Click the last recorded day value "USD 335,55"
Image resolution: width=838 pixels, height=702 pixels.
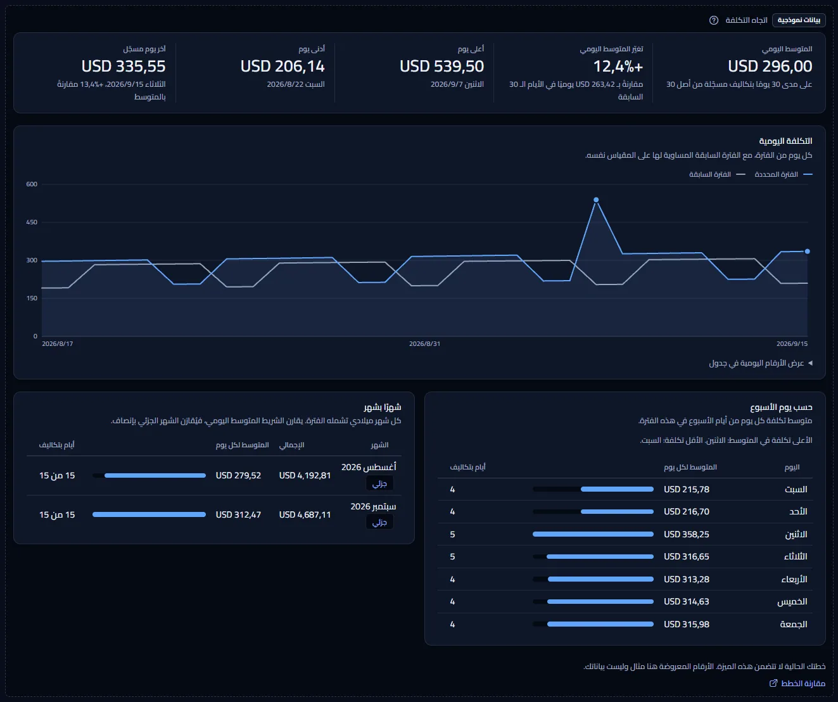tap(124, 66)
